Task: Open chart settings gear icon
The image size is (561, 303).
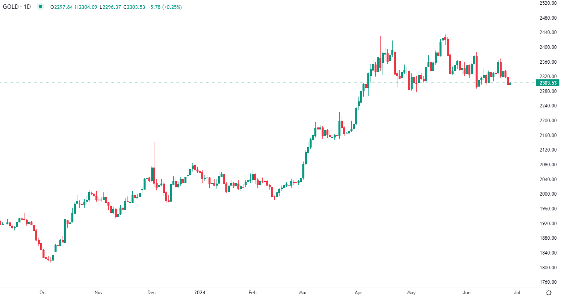Action: (x=549, y=293)
